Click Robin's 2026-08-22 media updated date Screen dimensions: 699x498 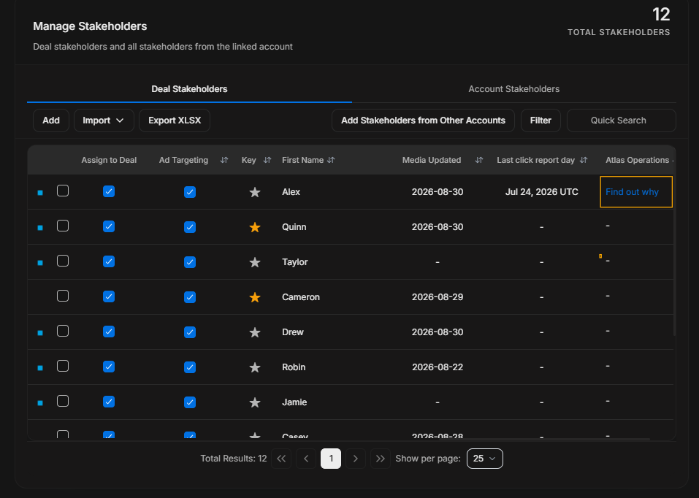point(438,367)
